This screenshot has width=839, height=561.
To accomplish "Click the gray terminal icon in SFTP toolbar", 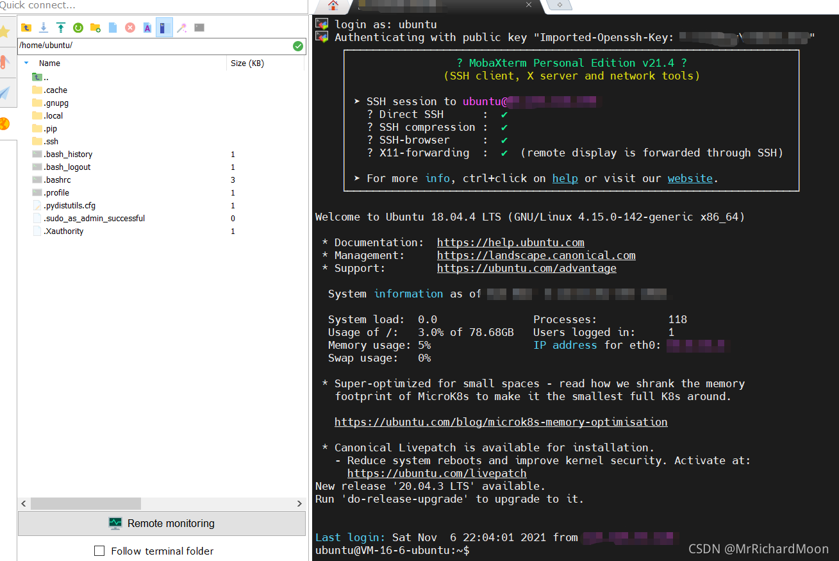I will pos(199,28).
